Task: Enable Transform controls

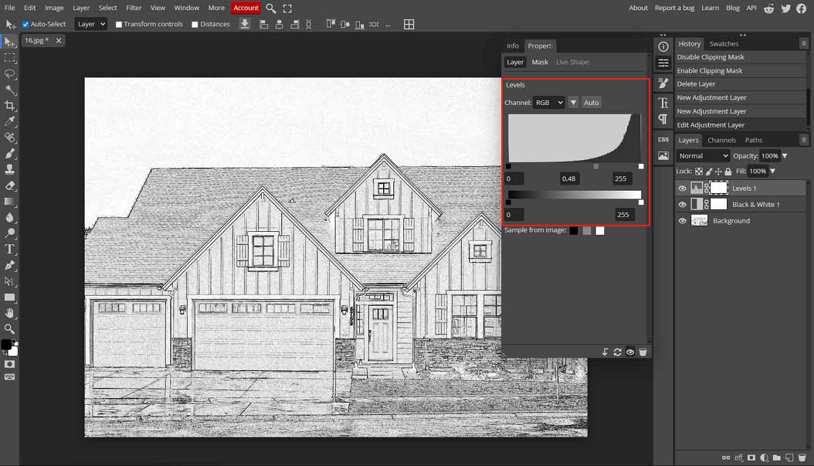Action: pyautogui.click(x=118, y=24)
